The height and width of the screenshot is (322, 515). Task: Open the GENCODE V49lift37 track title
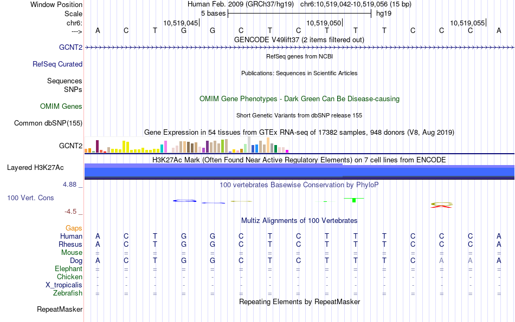pyautogui.click(x=299, y=40)
